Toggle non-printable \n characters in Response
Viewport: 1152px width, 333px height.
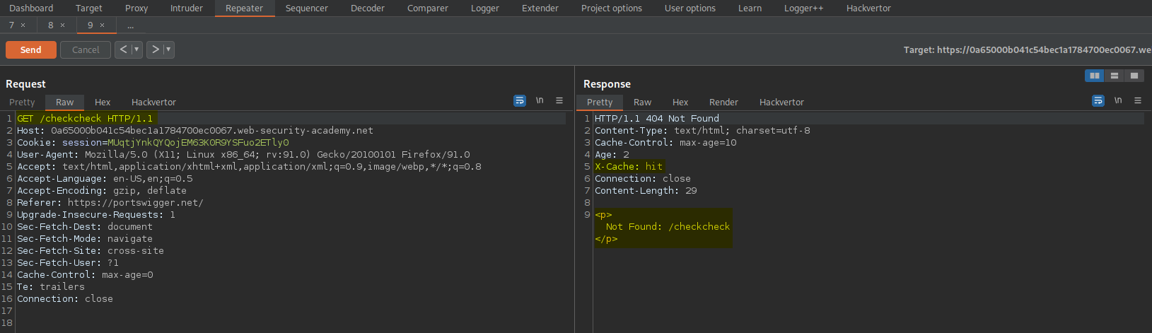pos(1118,101)
